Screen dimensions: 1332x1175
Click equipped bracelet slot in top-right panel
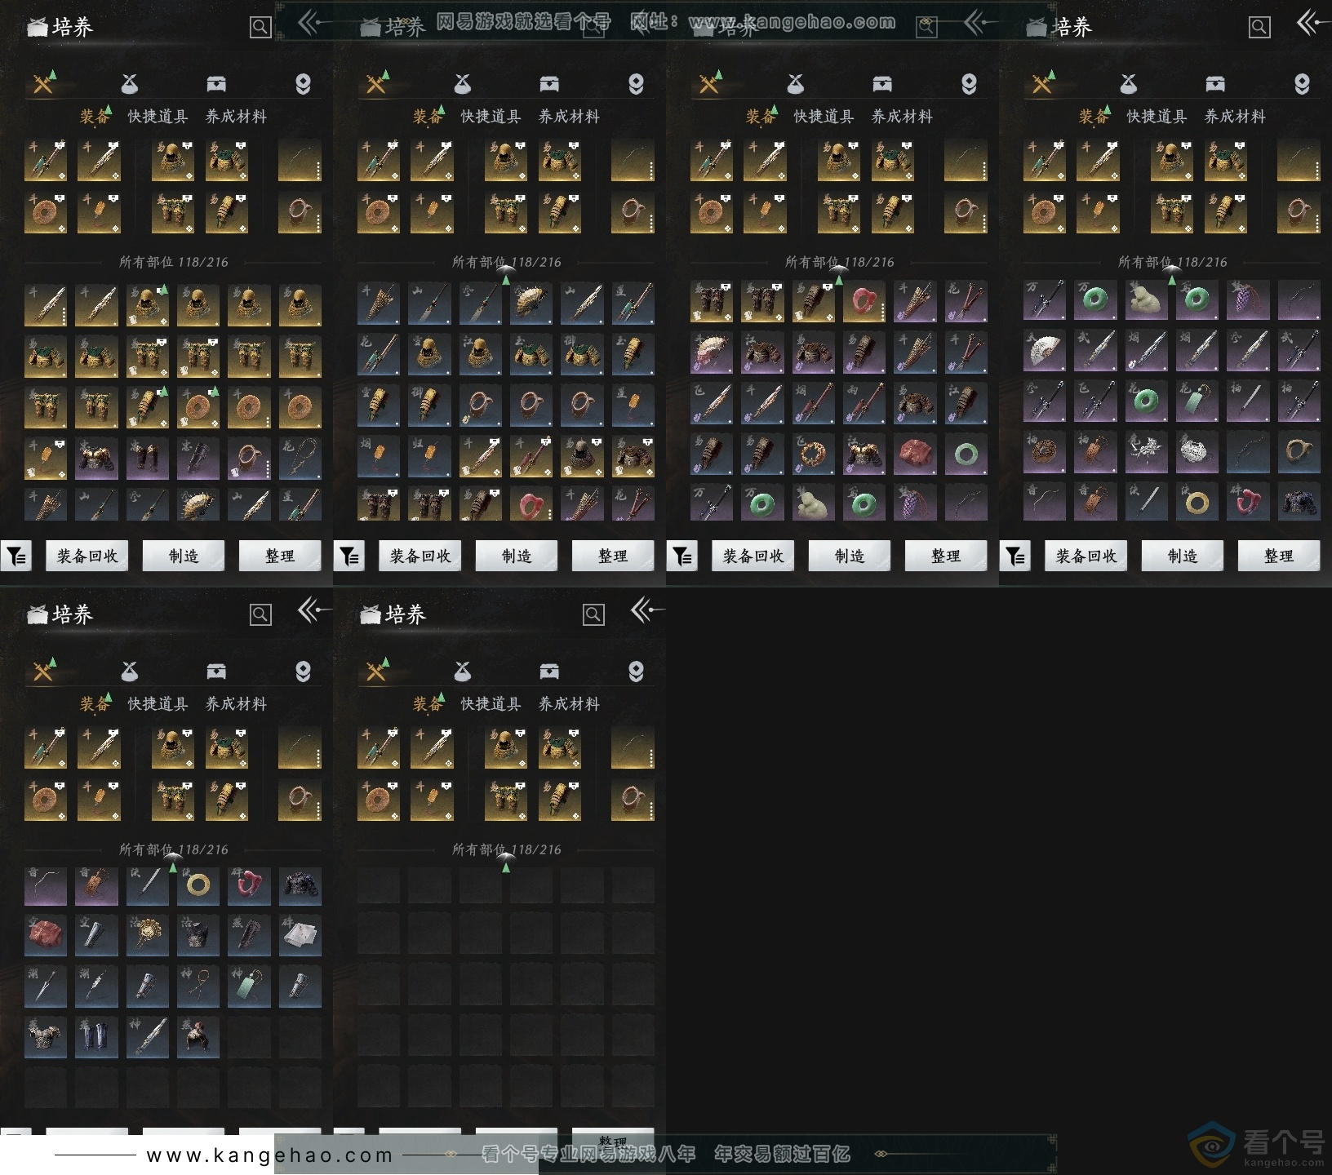coord(1299,212)
